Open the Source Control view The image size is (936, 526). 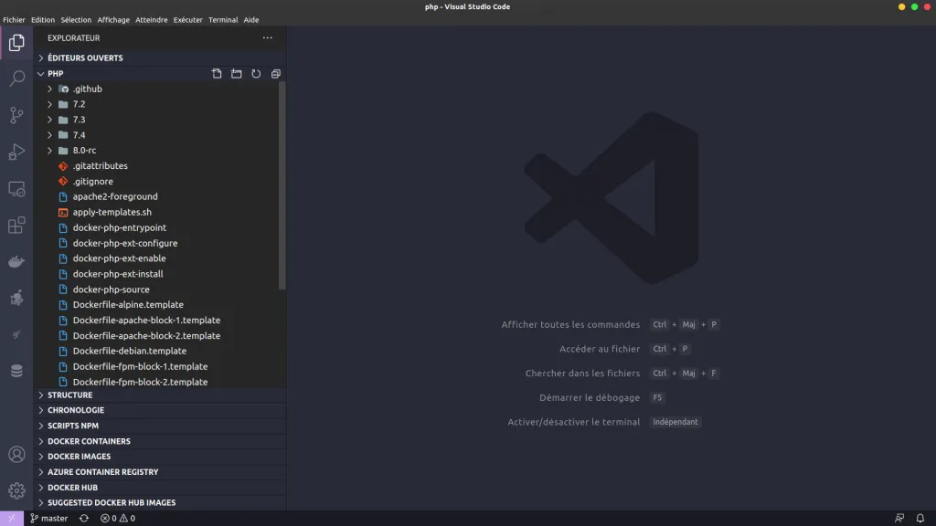16,115
